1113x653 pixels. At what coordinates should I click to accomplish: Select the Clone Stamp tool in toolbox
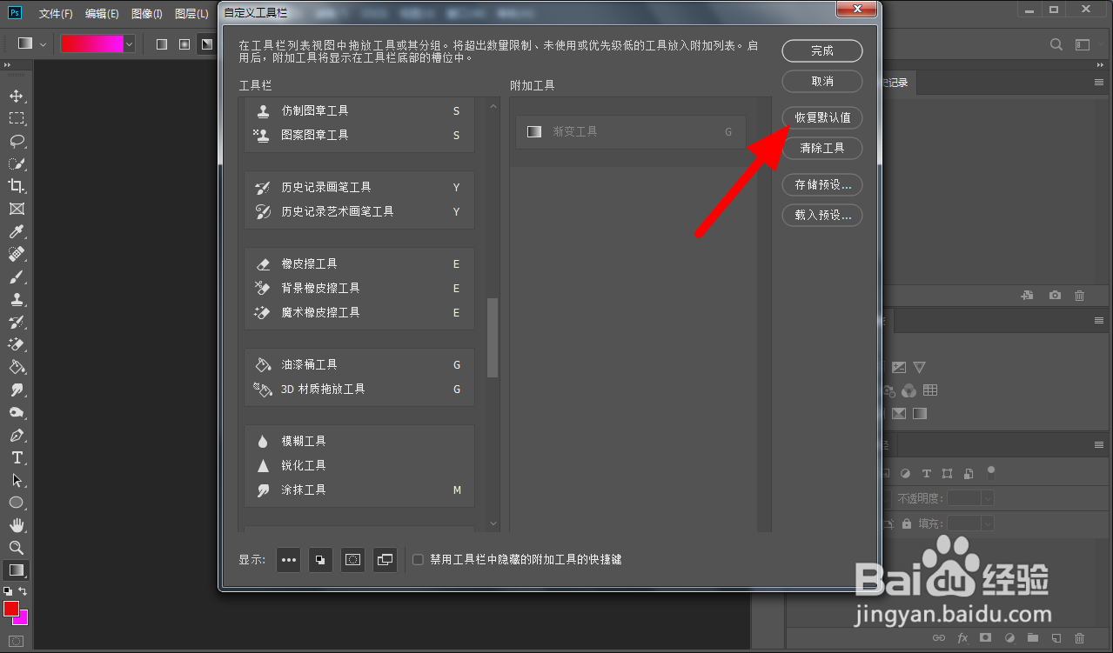coord(17,299)
